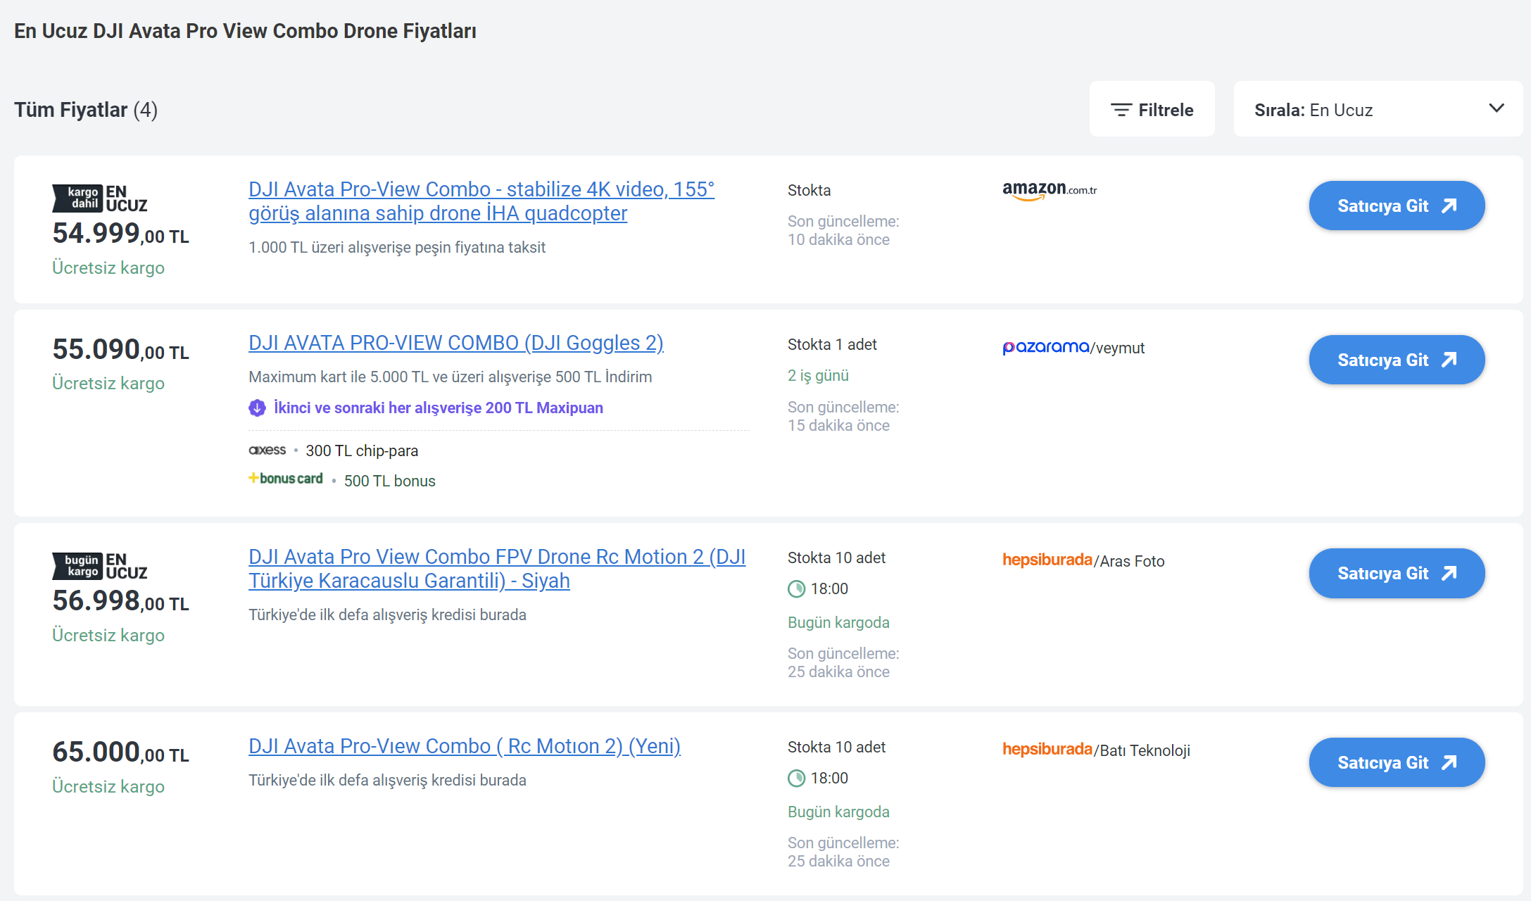
Task: Click the sort dropdown chevron arrow
Action: click(1497, 108)
